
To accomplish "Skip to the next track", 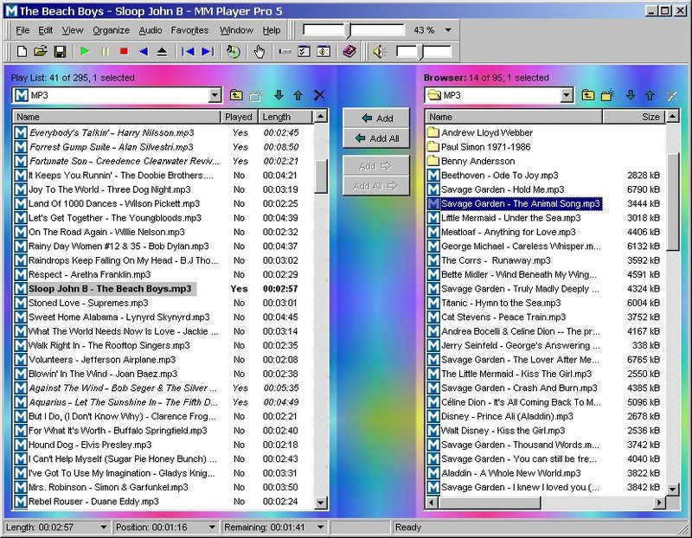I will (x=208, y=52).
